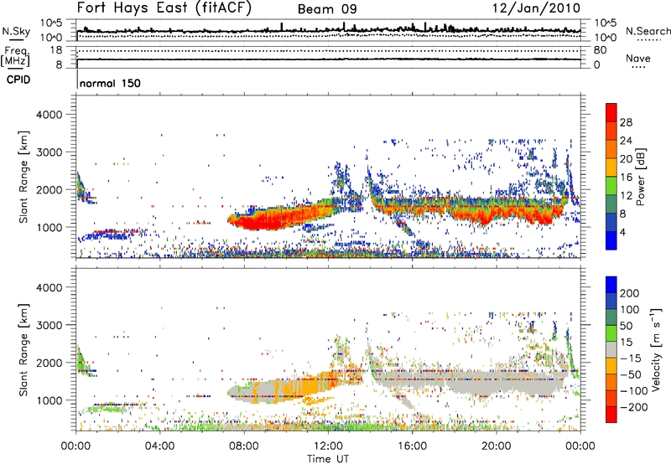Click the '3000' tick in velocity panel
Viewport: 671px width, 464px height.
49,325
